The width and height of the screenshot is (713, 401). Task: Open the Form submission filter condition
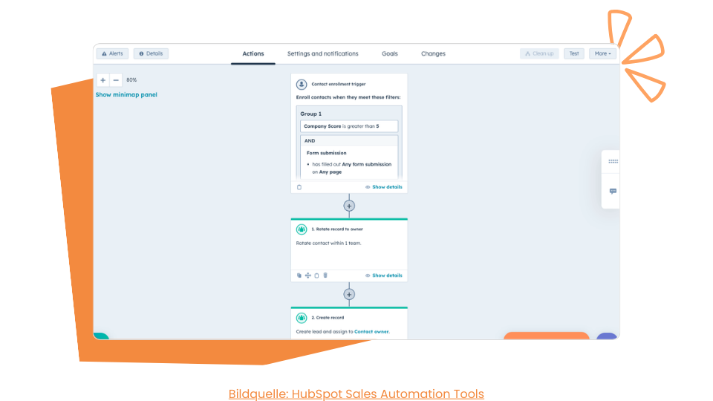pyautogui.click(x=349, y=162)
